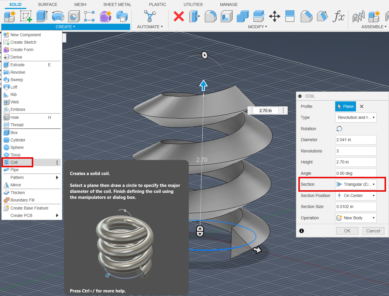Select the Extrude icon in the toolbar
This screenshot has width=389, height=296.
point(42,16)
